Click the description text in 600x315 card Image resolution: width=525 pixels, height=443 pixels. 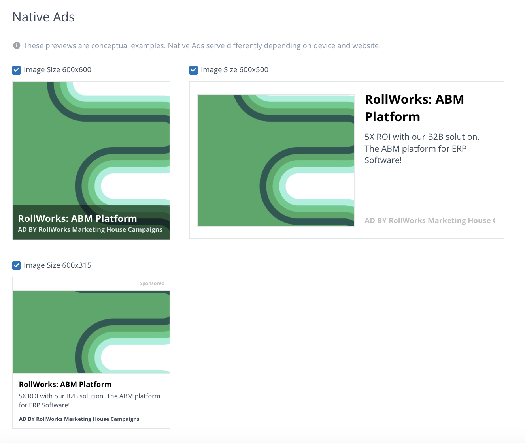[90, 400]
